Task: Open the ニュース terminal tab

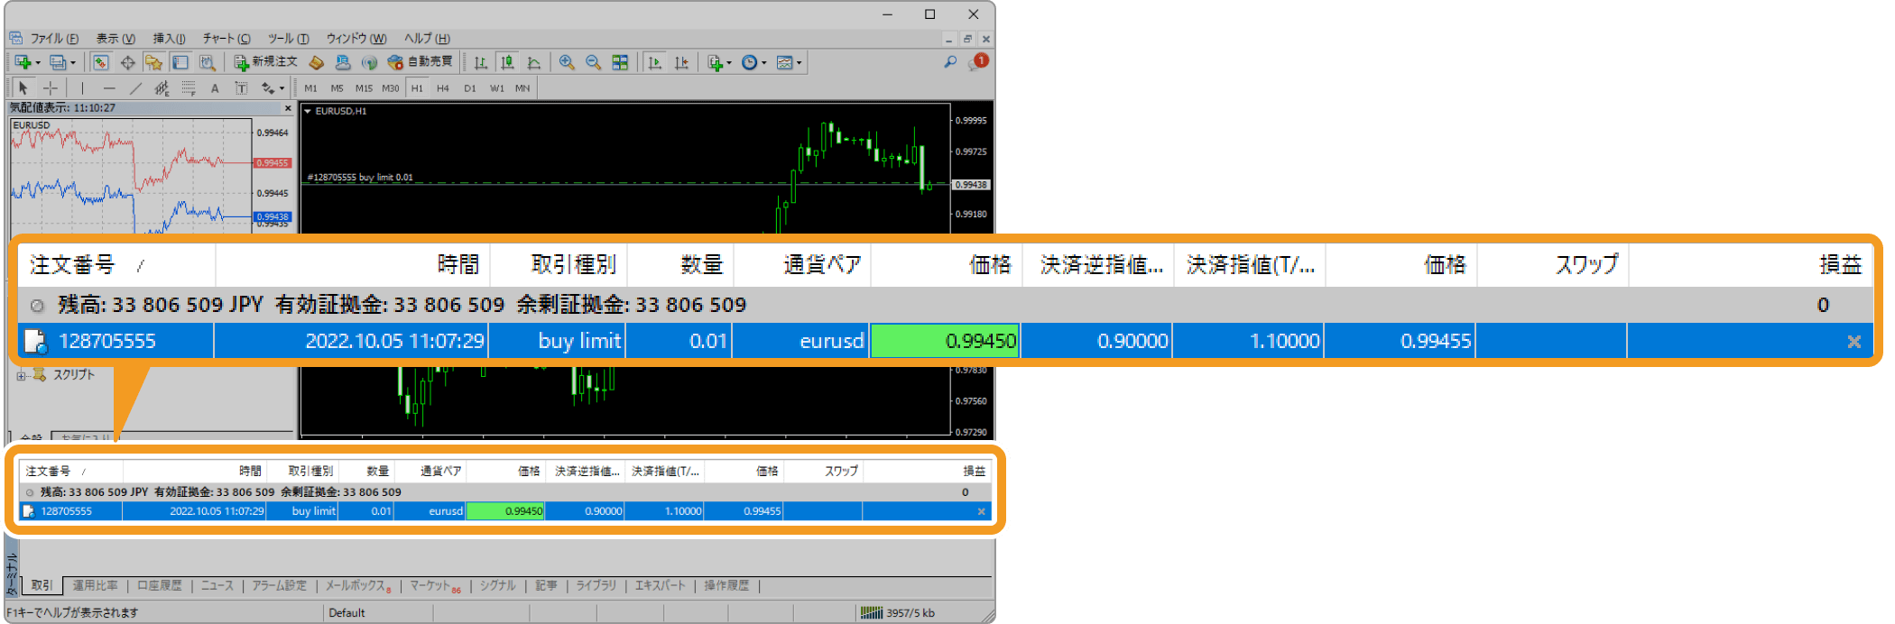Action: point(217,585)
